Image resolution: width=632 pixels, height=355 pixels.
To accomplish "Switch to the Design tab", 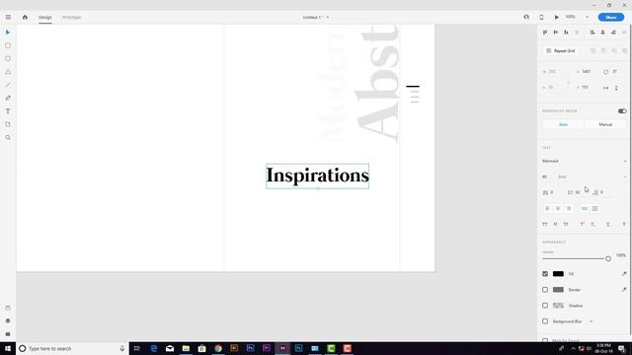I will [45, 18].
